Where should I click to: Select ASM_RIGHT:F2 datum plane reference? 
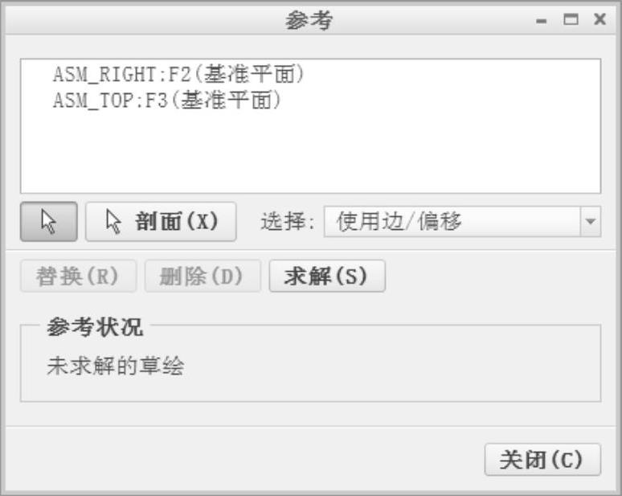click(178, 74)
